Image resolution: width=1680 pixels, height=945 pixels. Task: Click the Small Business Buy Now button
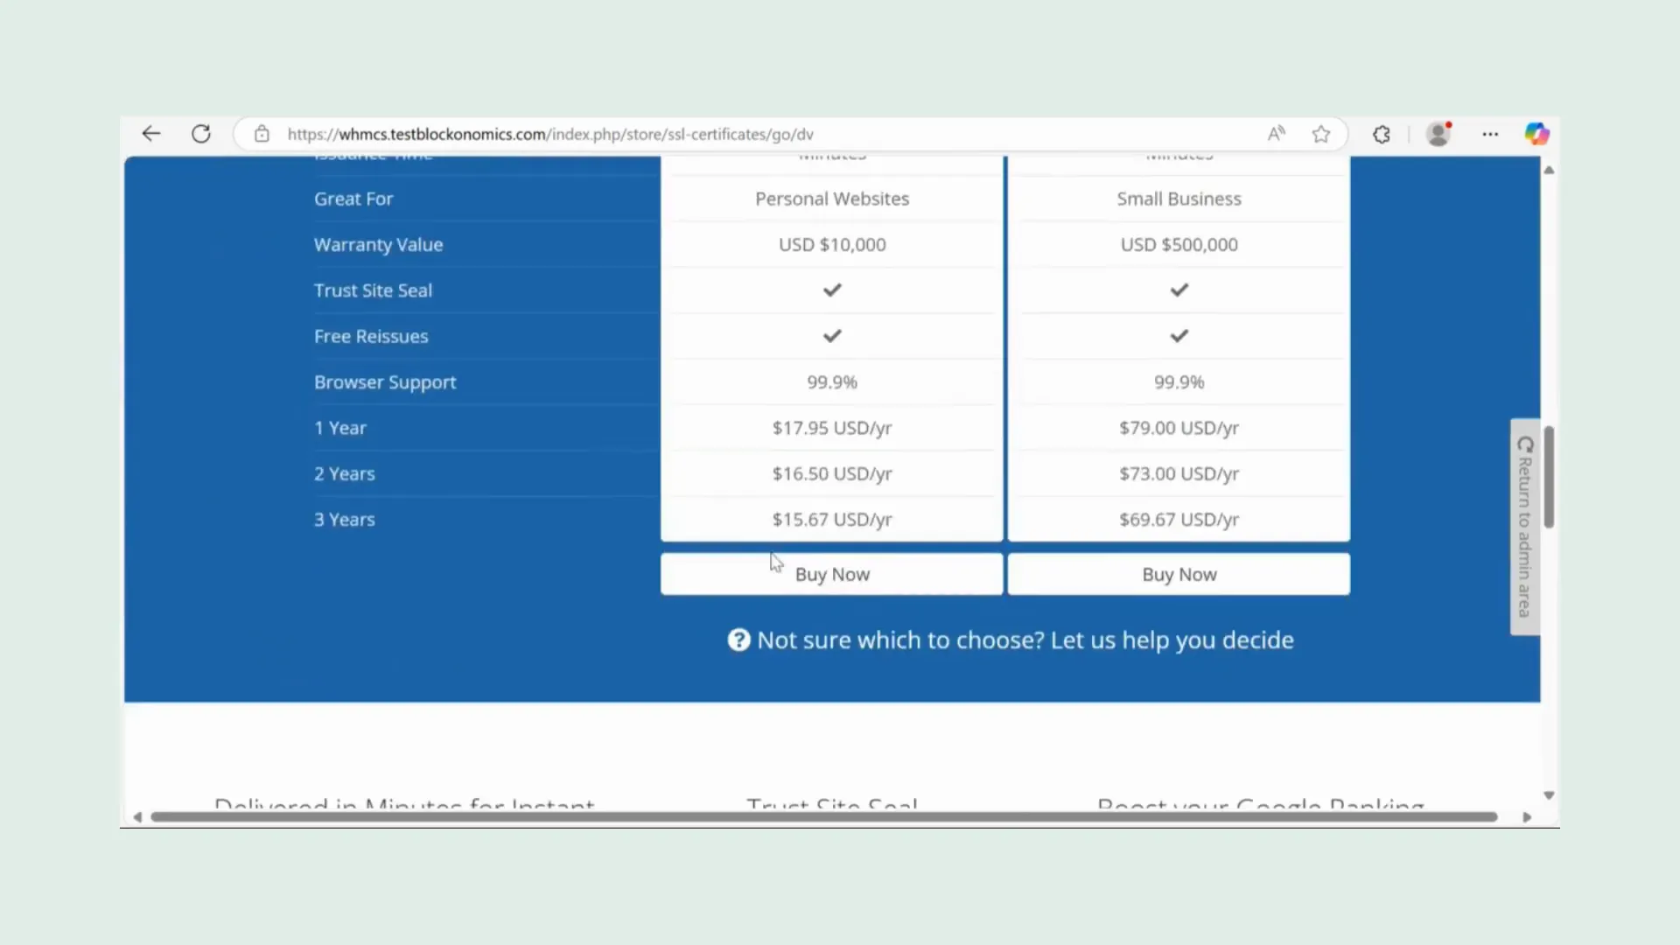coord(1179,573)
